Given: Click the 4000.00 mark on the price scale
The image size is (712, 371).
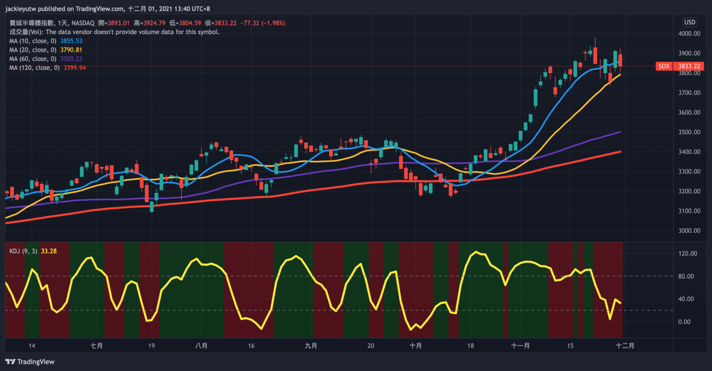Looking at the screenshot, I should coord(689,34).
